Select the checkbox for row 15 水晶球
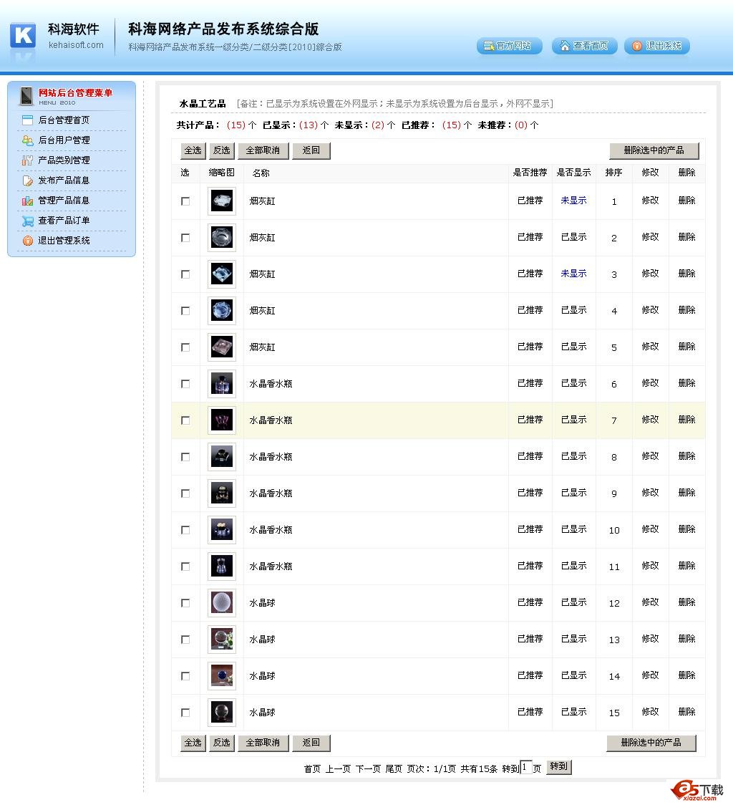This screenshot has height=805, width=733. click(185, 713)
